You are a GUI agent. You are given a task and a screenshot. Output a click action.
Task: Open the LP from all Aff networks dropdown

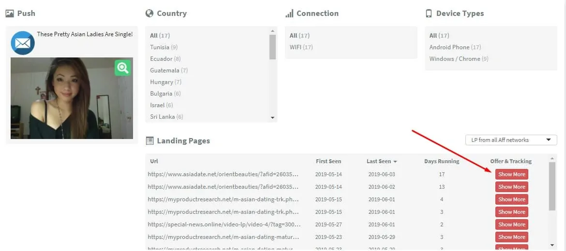[511, 140]
